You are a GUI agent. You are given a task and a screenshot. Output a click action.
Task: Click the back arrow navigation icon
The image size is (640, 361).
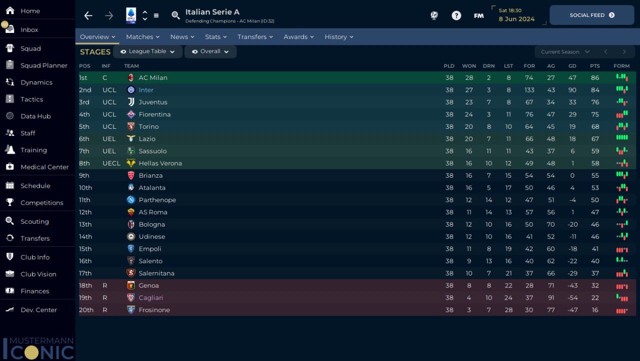point(88,15)
